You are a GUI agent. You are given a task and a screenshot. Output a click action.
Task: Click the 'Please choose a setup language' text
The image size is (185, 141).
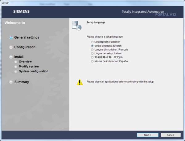(x=105, y=37)
